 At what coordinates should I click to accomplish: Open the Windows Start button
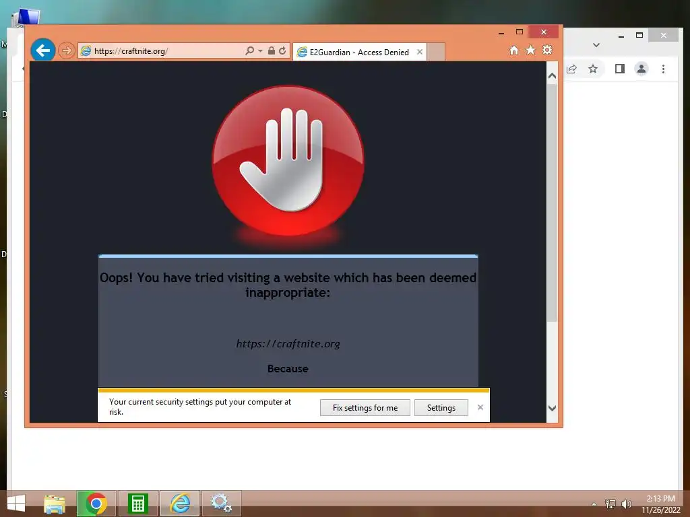pyautogui.click(x=16, y=504)
